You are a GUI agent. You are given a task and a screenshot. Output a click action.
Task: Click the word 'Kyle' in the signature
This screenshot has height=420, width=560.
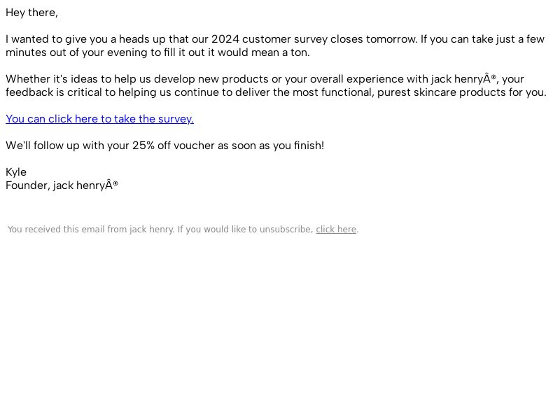[16, 172]
